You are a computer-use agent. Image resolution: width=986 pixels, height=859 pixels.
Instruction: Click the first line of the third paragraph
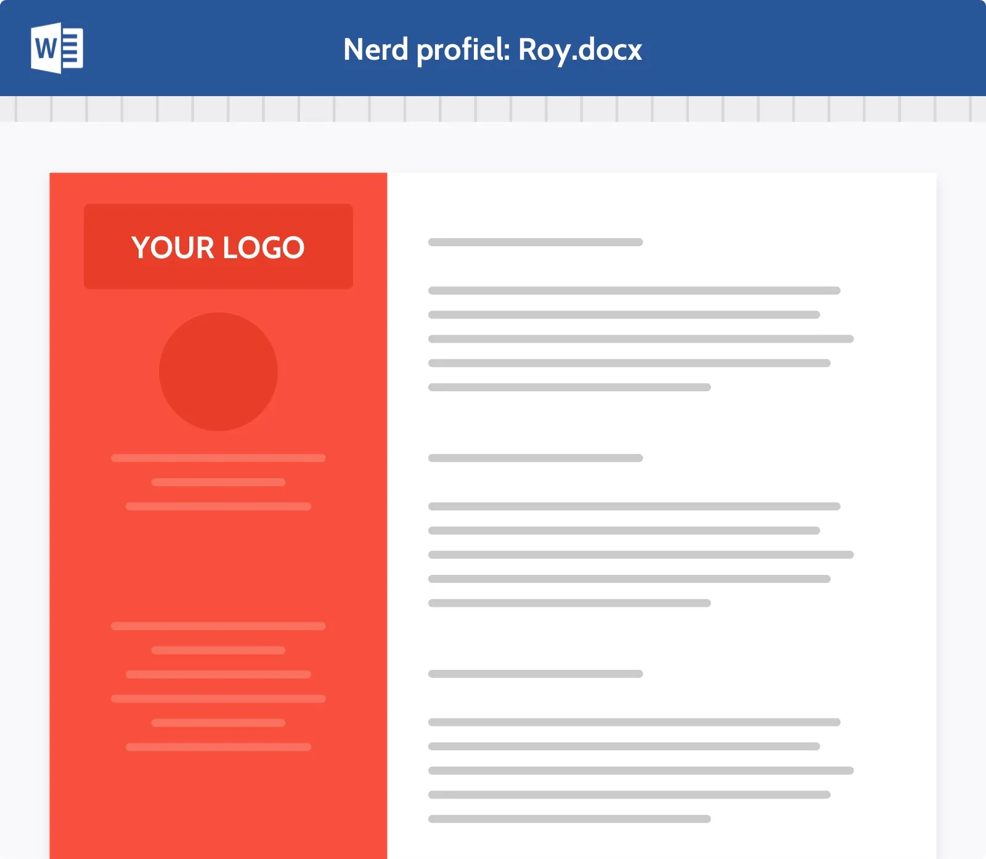pos(634,722)
